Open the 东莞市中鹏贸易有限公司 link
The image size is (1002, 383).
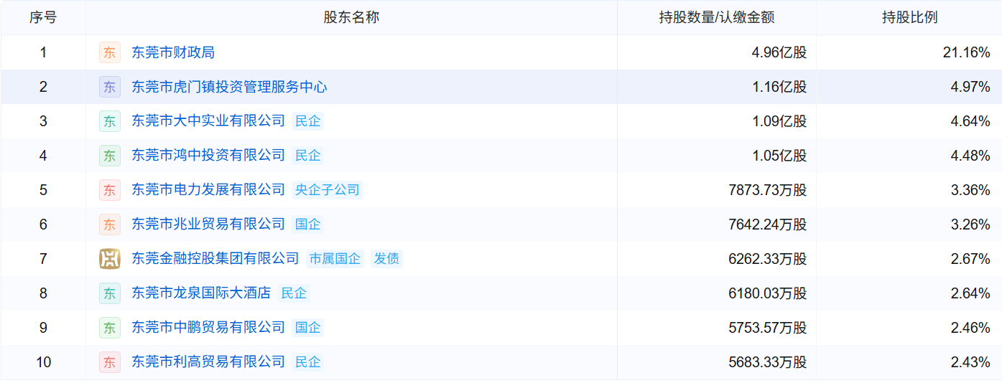[208, 328]
